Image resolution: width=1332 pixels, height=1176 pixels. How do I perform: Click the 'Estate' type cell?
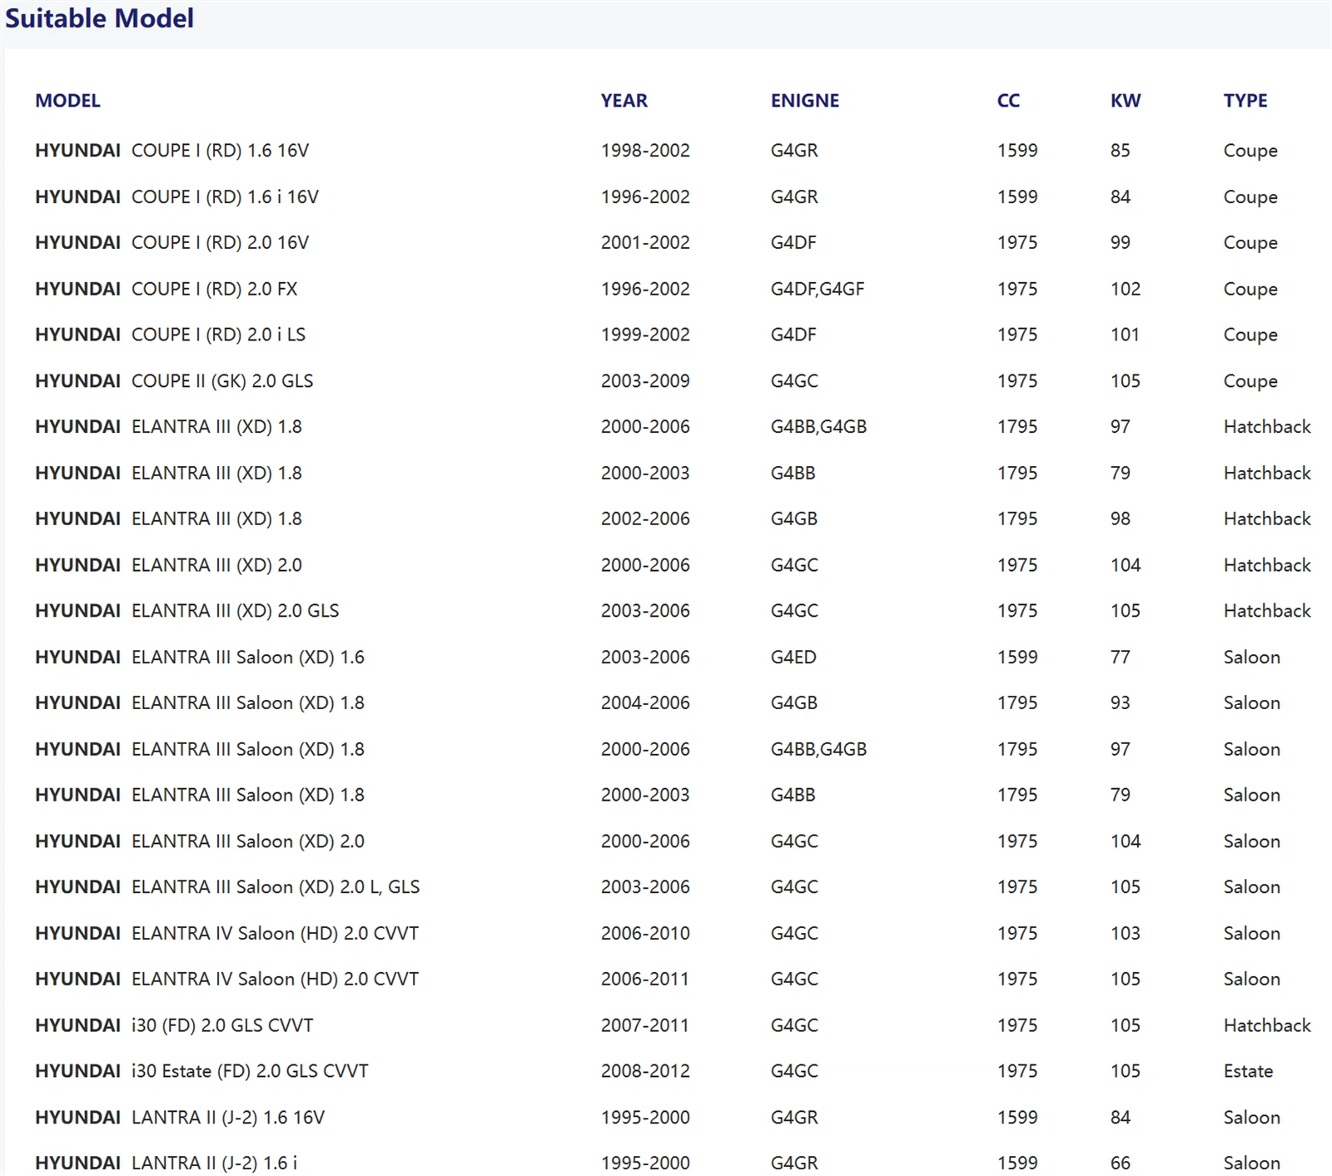tap(1248, 1071)
